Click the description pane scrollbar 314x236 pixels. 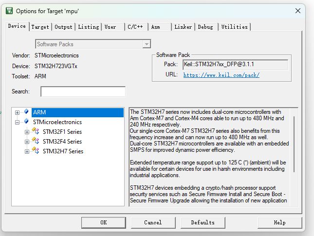[x=294, y=144]
